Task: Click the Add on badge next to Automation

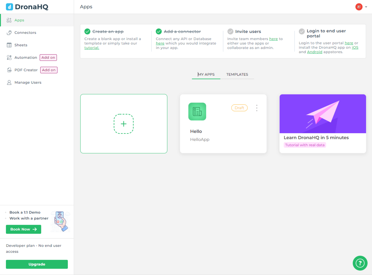Action: (48, 57)
